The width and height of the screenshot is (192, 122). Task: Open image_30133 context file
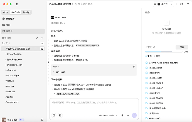[x=154, y=83]
